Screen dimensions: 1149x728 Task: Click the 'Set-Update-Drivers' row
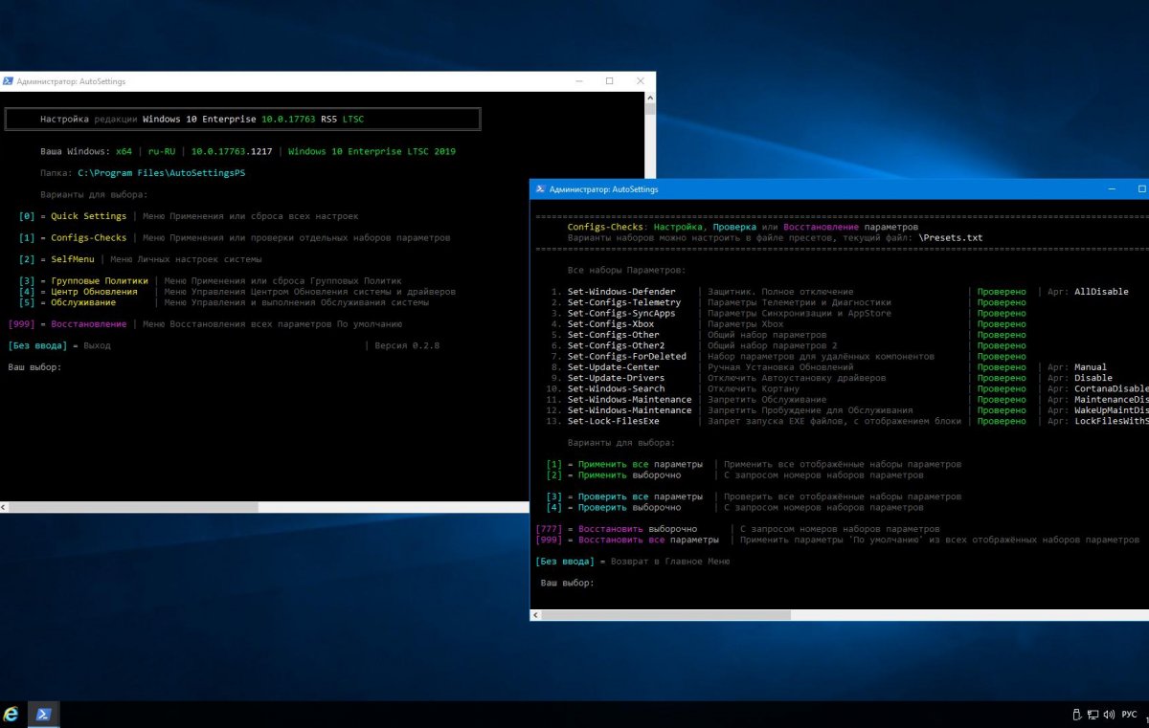829,378
